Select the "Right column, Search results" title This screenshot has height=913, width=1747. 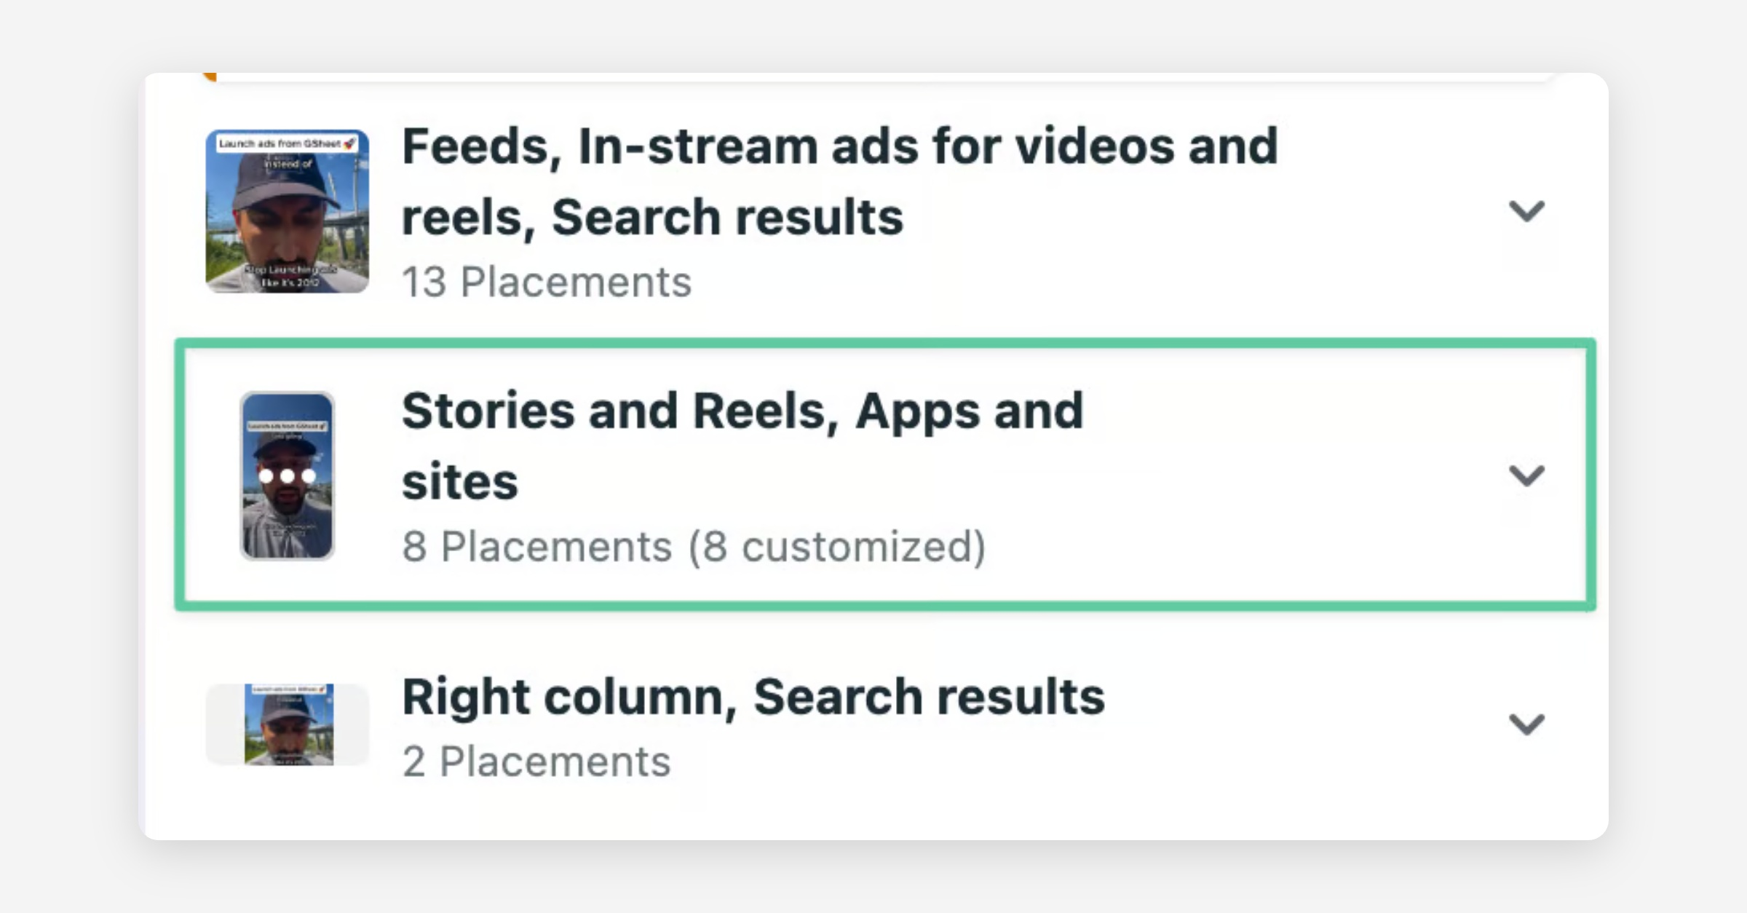click(753, 697)
